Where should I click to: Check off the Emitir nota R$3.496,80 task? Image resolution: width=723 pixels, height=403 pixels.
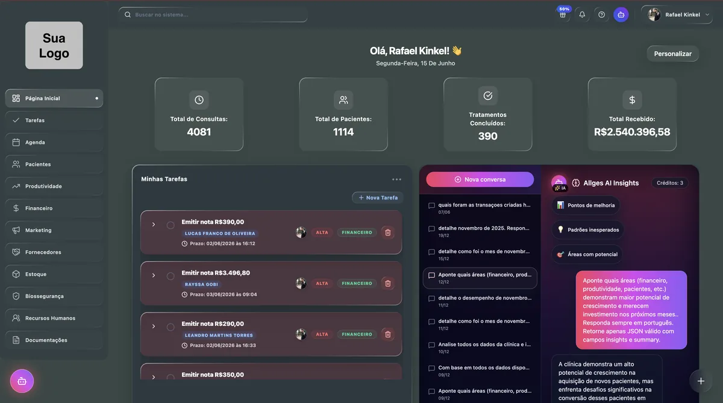[171, 276]
